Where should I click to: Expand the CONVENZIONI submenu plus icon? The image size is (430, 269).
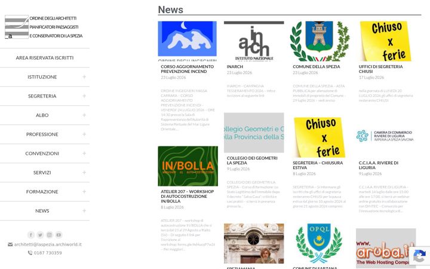click(84, 154)
